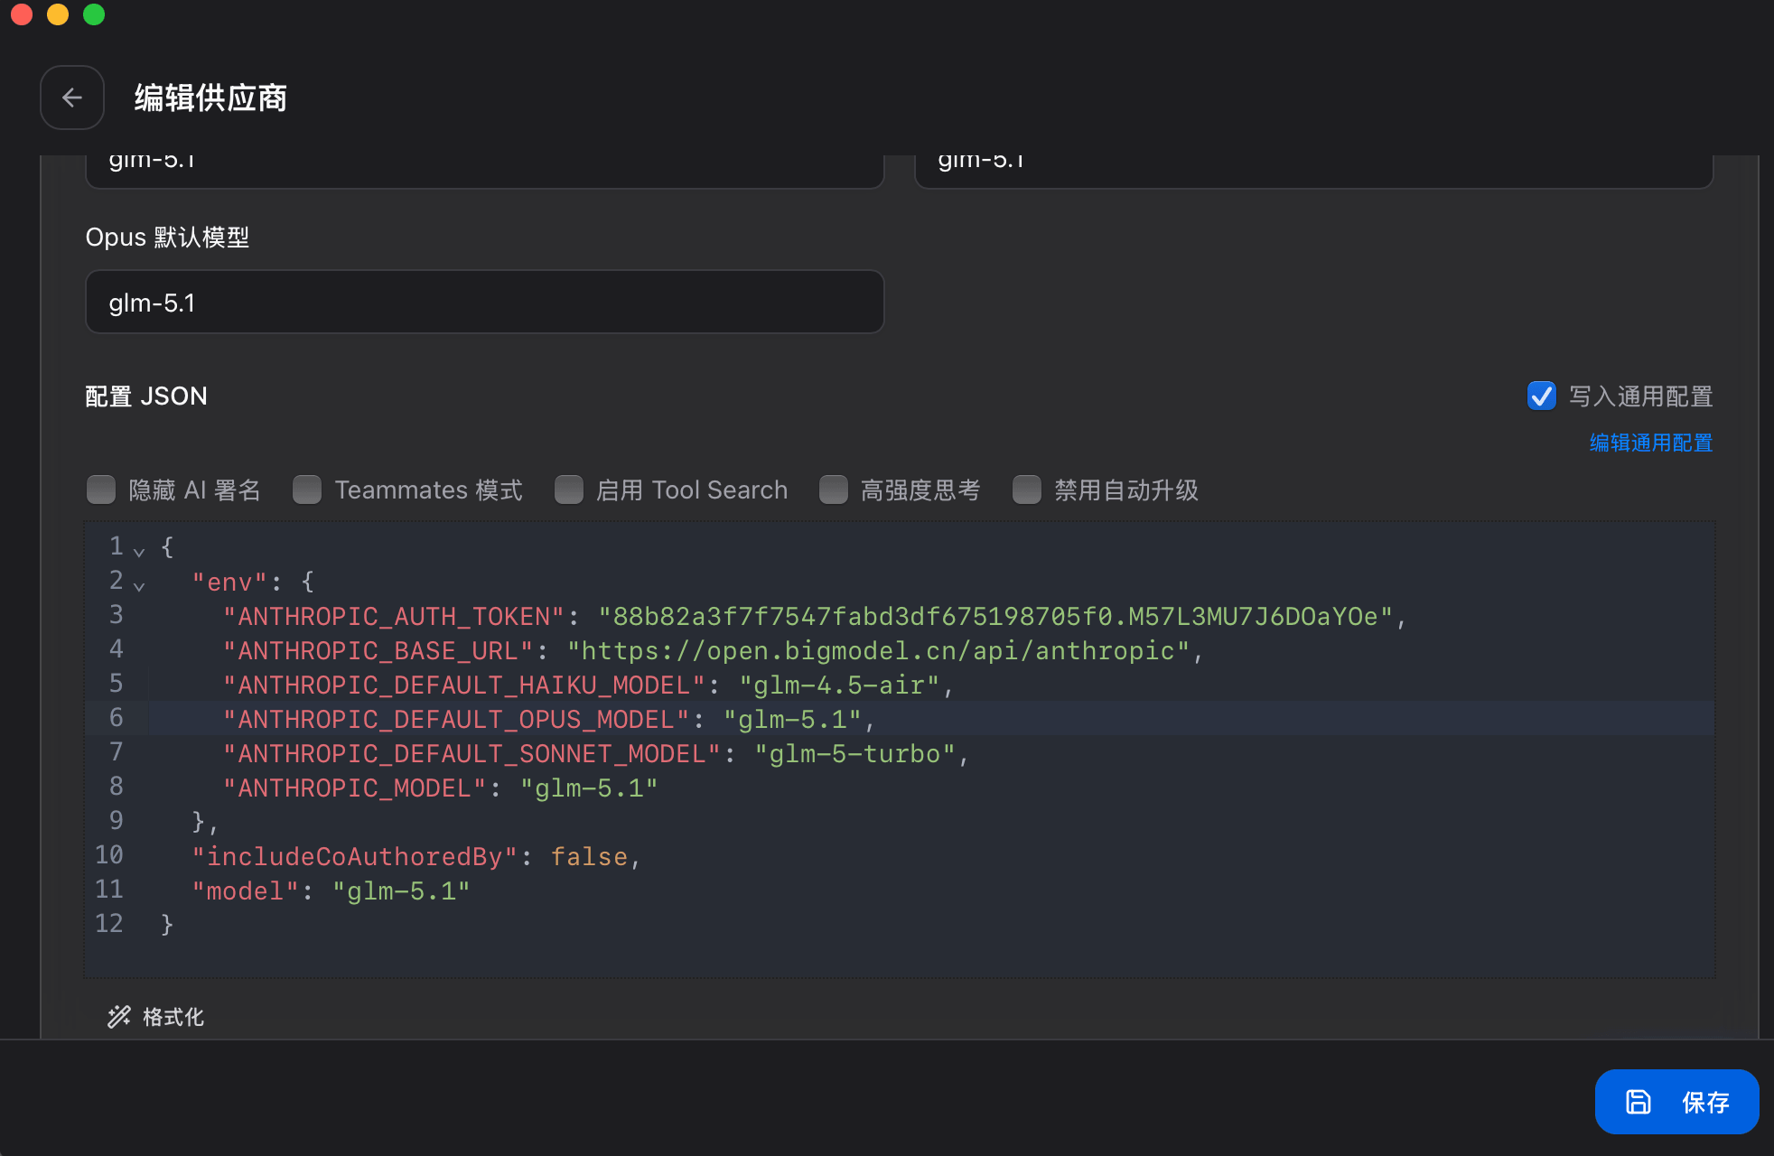Viewport: 1774px width, 1156px height.
Task: Enable the 隐藏 AI 署名 checkbox
Action: [x=100, y=489]
